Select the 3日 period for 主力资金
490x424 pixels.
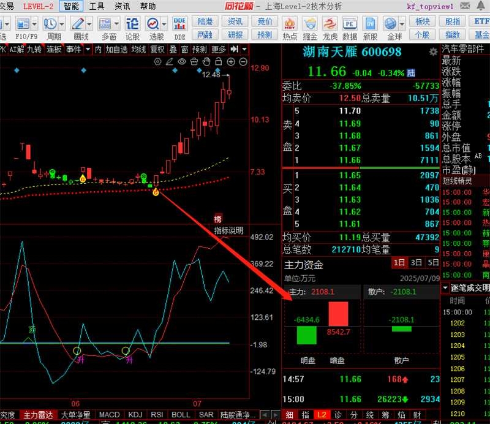[x=417, y=263]
